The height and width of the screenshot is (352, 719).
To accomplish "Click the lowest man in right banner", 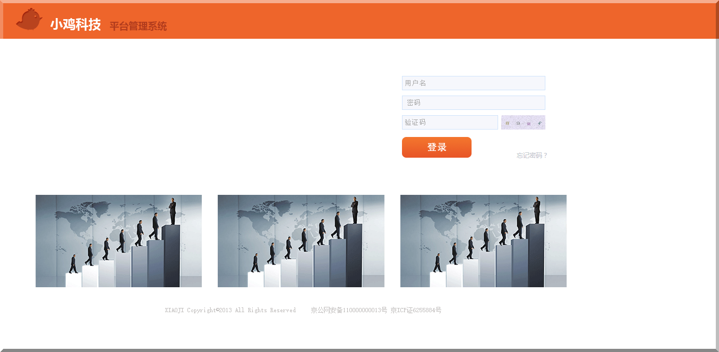I will 438,263.
